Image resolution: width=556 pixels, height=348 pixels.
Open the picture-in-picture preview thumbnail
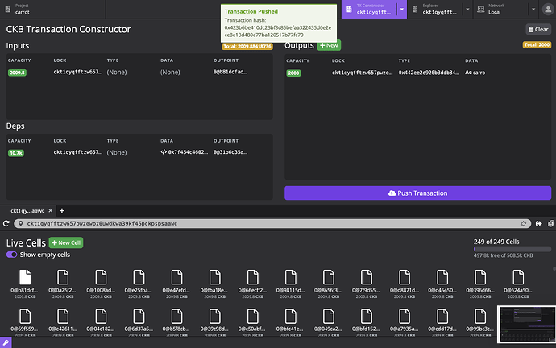click(x=526, y=325)
